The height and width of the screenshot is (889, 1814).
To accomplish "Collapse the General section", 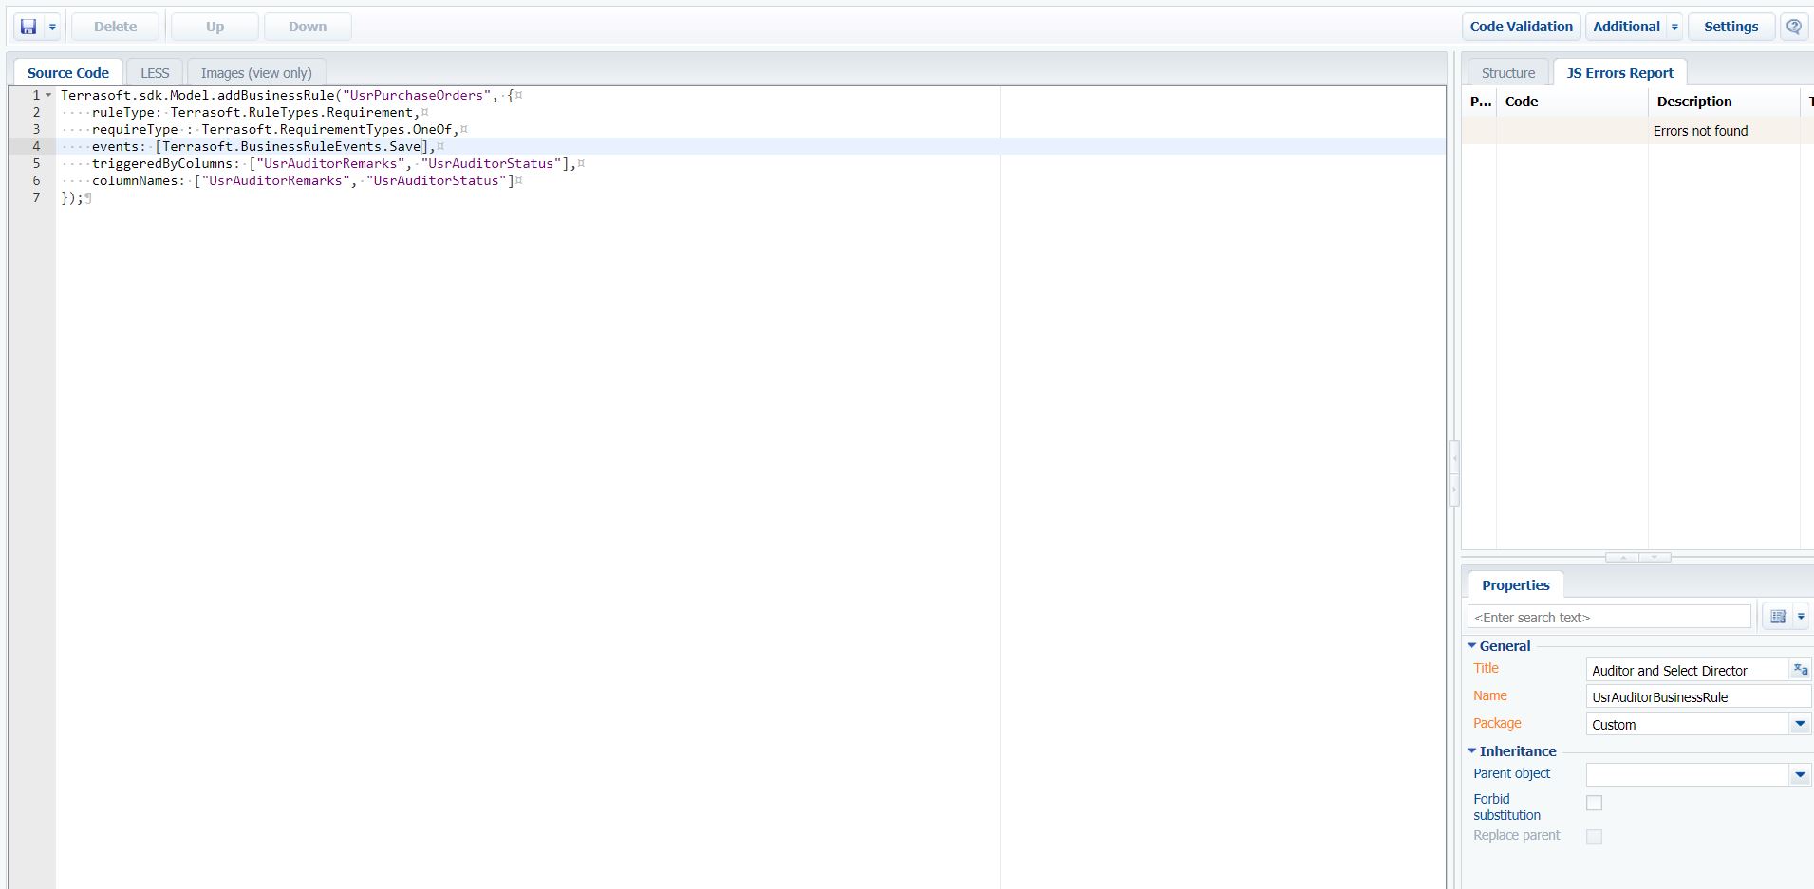I will point(1472,645).
